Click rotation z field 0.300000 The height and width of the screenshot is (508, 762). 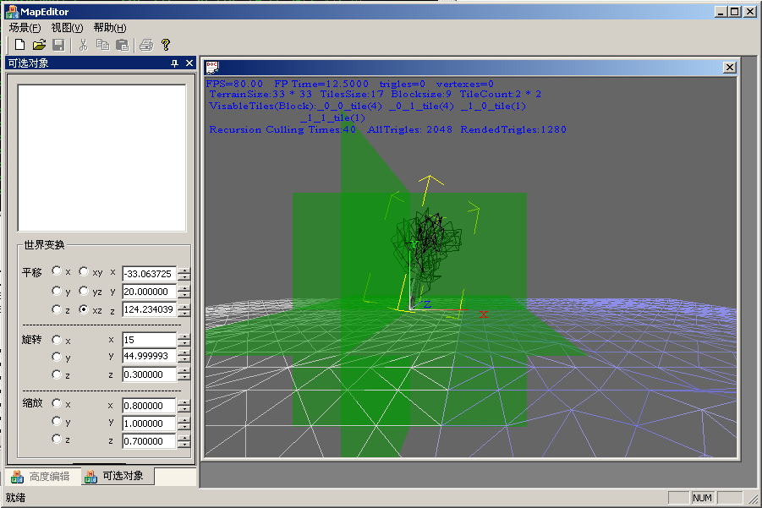tap(149, 374)
